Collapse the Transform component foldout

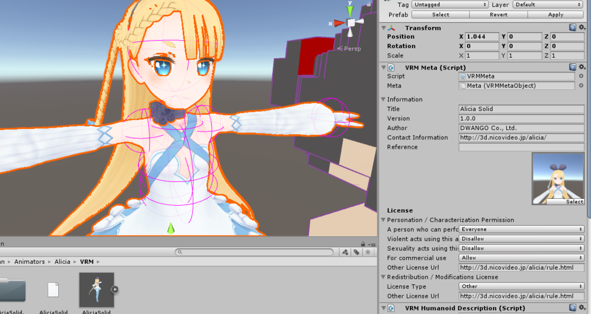point(383,28)
